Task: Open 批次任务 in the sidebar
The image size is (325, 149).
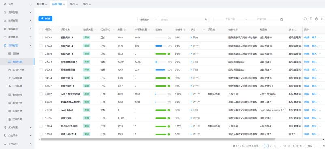Action: [x=17, y=86]
